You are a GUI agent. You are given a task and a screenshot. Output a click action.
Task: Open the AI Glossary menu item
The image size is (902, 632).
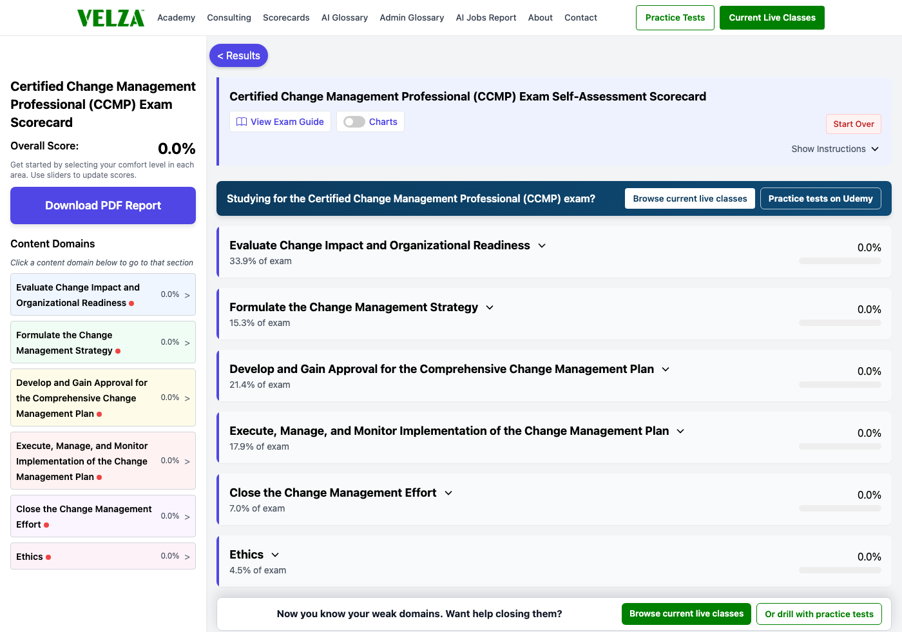point(345,17)
